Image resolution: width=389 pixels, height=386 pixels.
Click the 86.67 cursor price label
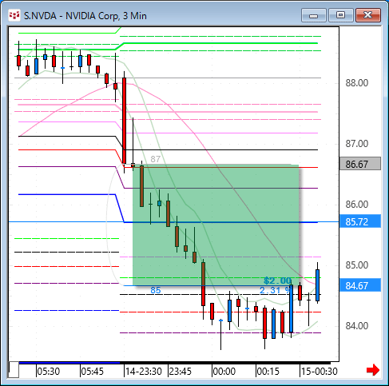click(x=360, y=164)
